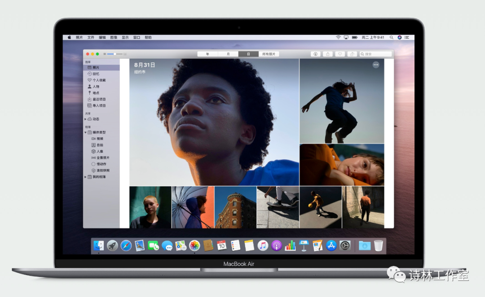Expand the 动态 shared activity item
The width and height of the screenshot is (485, 297).
[85, 119]
